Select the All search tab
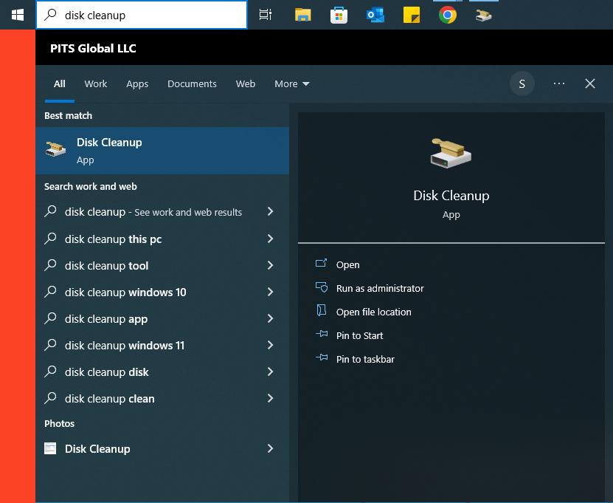This screenshot has width=613, height=503. (60, 83)
